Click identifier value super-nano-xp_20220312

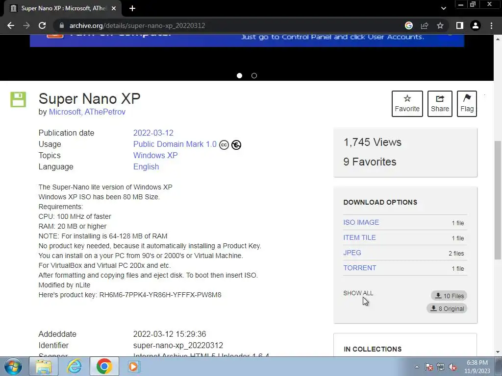[x=178, y=346]
